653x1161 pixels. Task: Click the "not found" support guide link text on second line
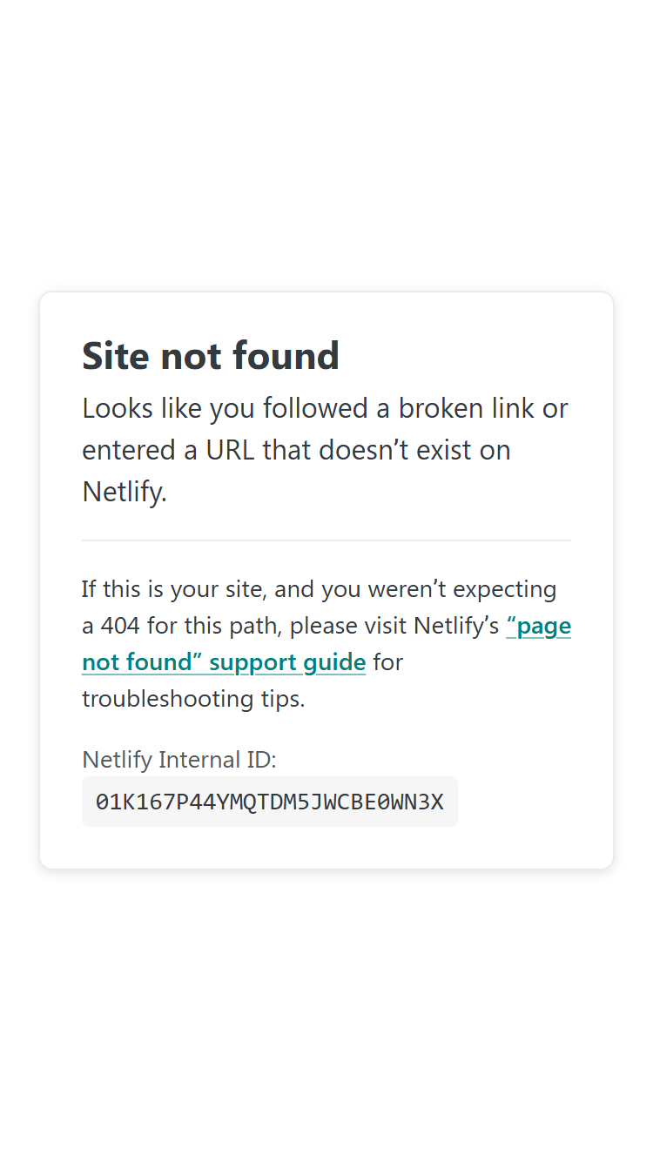tap(224, 662)
